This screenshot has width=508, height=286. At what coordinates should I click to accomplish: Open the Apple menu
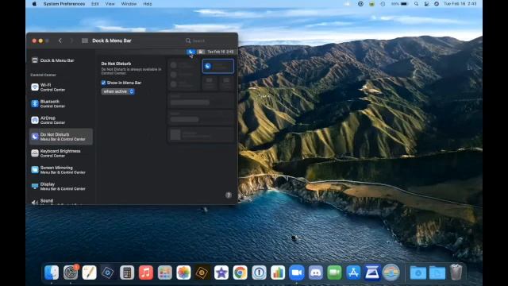[x=34, y=4]
